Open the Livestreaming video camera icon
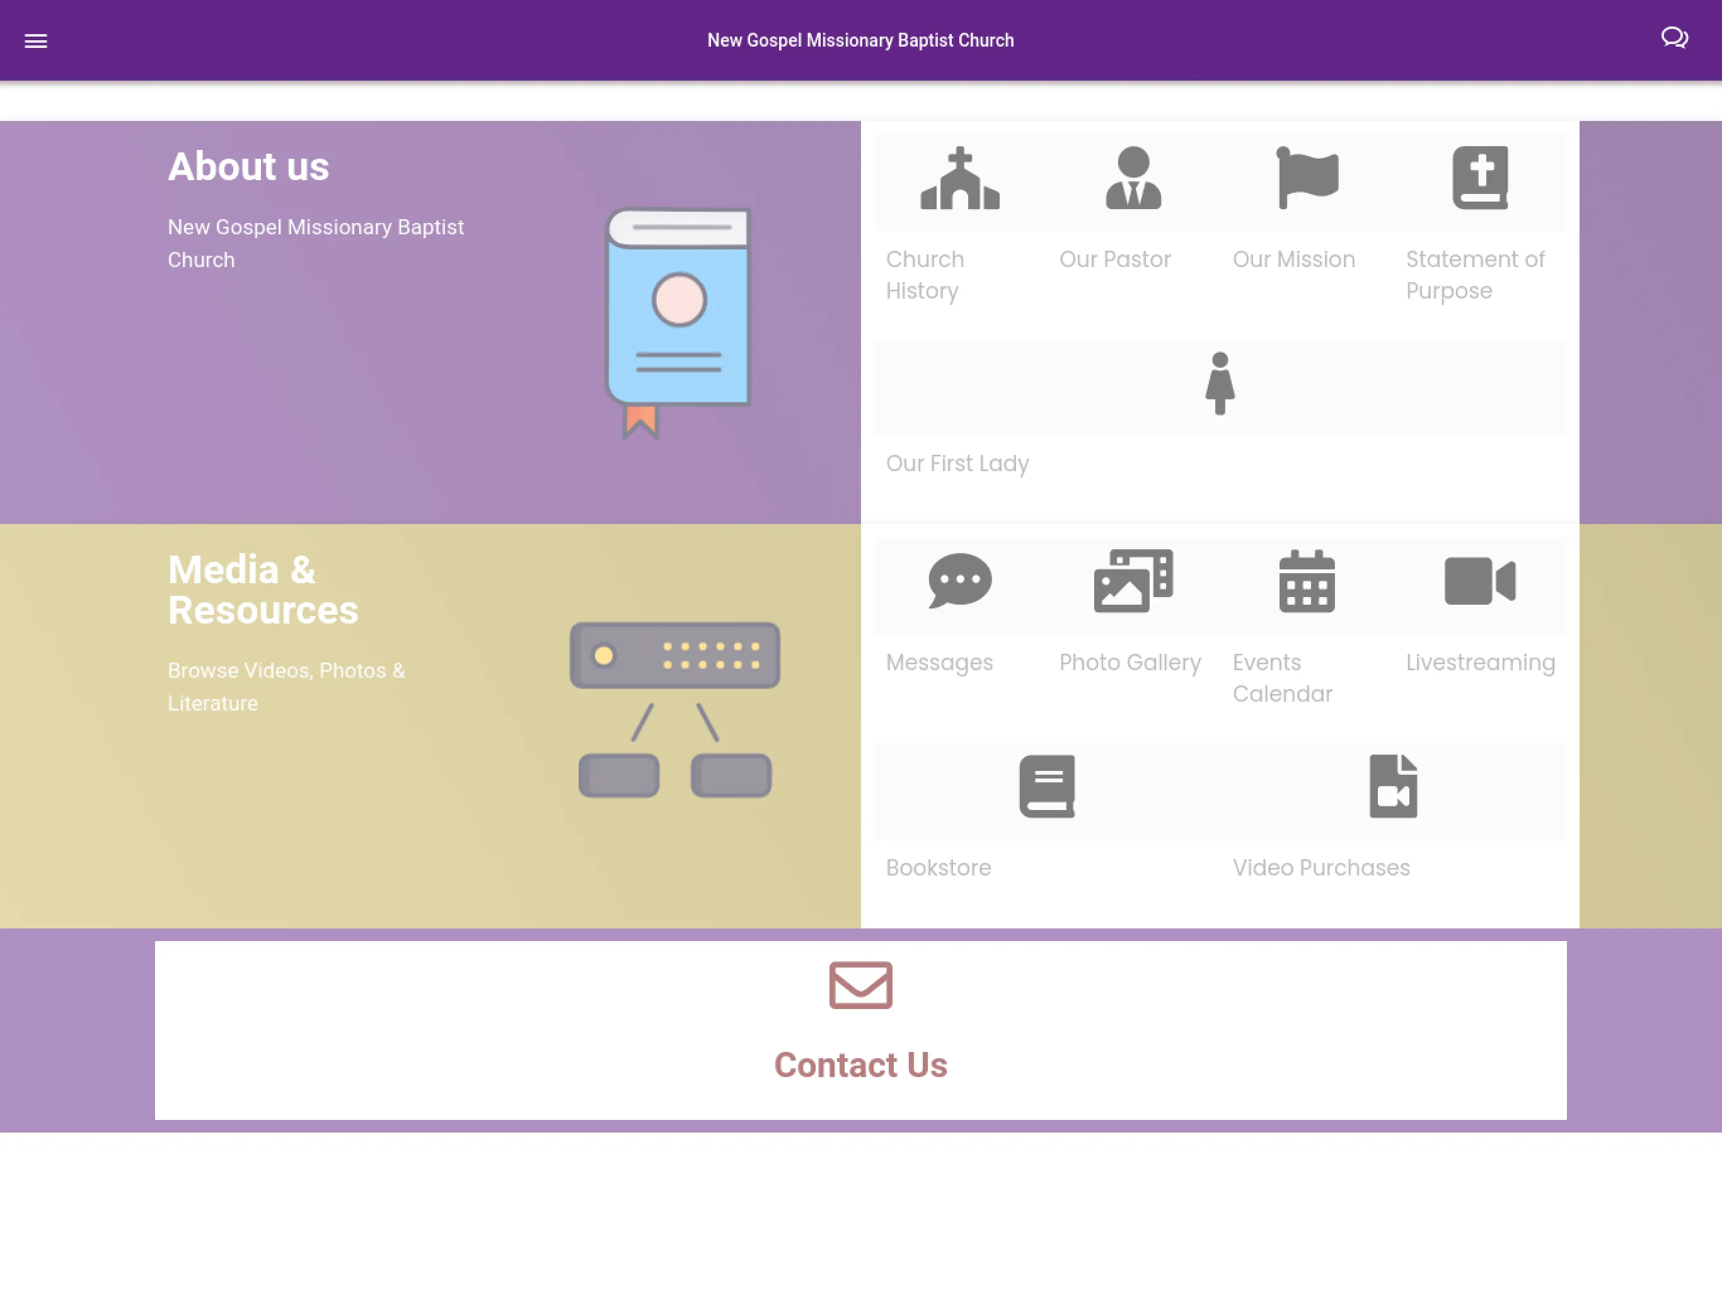Screen dimensions: 1722x1290 pyautogui.click(x=1481, y=581)
